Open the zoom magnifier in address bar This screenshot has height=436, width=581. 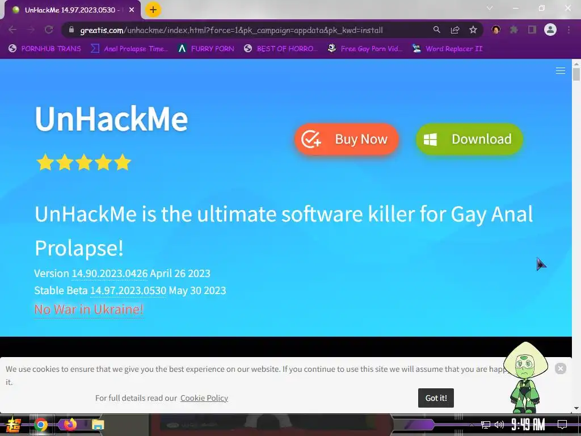coord(437,30)
